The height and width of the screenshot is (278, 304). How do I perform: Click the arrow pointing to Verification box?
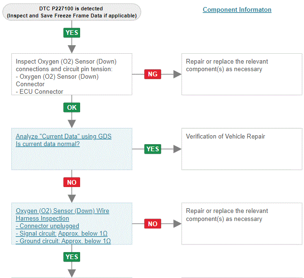[x=177, y=149]
